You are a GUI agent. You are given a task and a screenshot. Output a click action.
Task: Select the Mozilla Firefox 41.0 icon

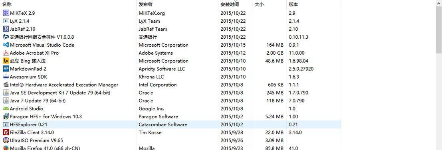coord(6,148)
